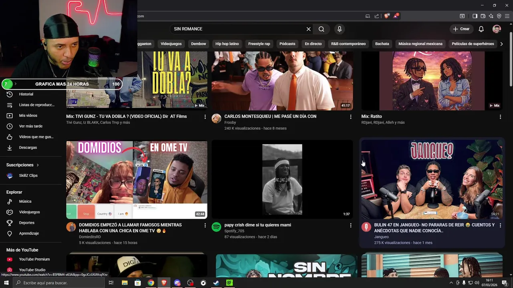Screen dimensions: 513x288
Task: Open Steam from the taskbar
Action: pos(216,283)
